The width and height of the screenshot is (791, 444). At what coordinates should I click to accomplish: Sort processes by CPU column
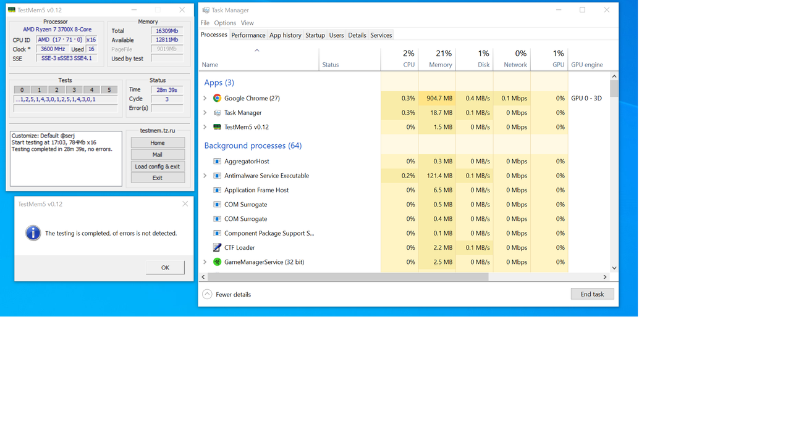click(x=399, y=59)
